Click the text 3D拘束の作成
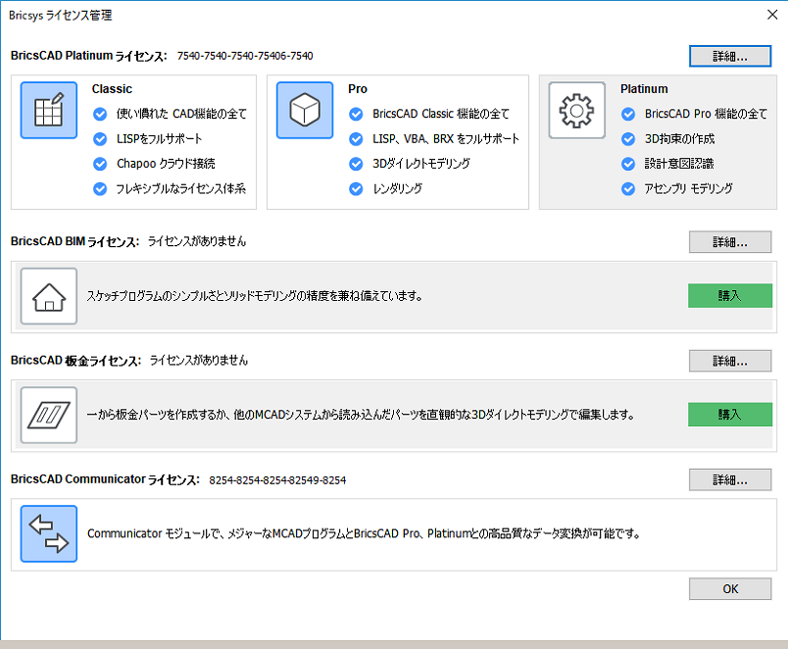 tap(679, 138)
